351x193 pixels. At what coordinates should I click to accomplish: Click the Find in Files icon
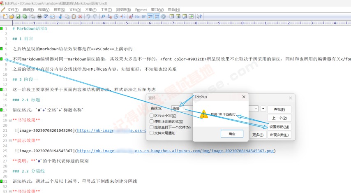[x=116, y=16]
